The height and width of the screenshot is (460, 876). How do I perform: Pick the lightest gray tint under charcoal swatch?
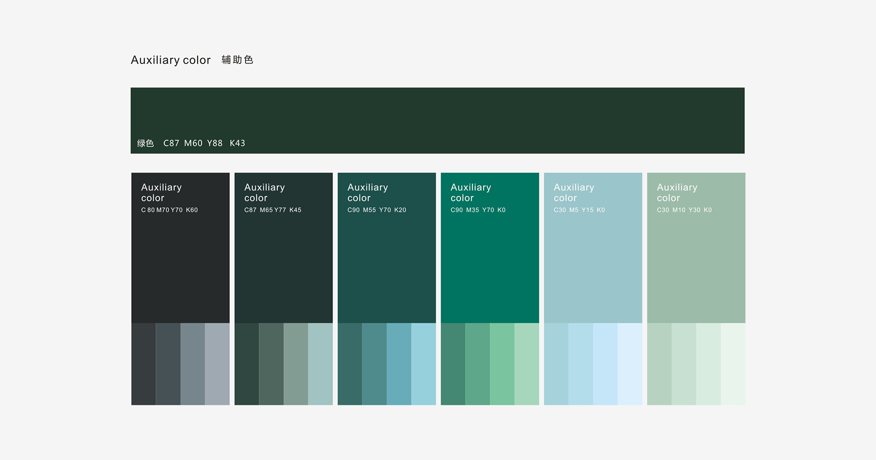(x=217, y=364)
